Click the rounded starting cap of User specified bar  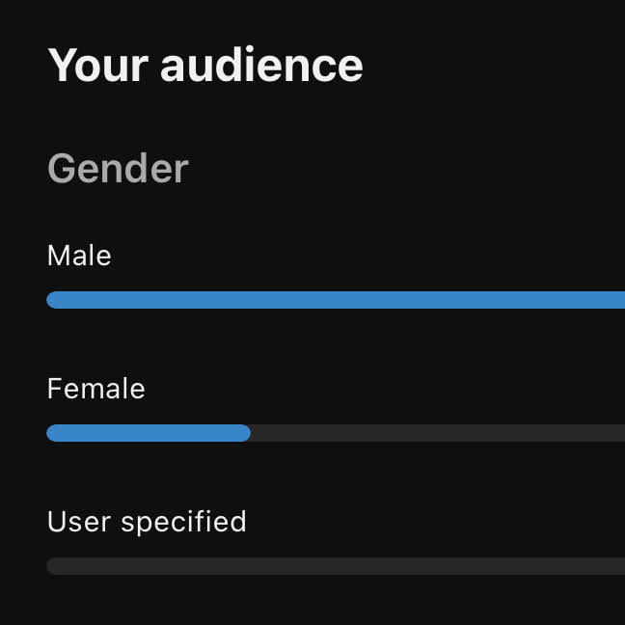[x=53, y=566]
